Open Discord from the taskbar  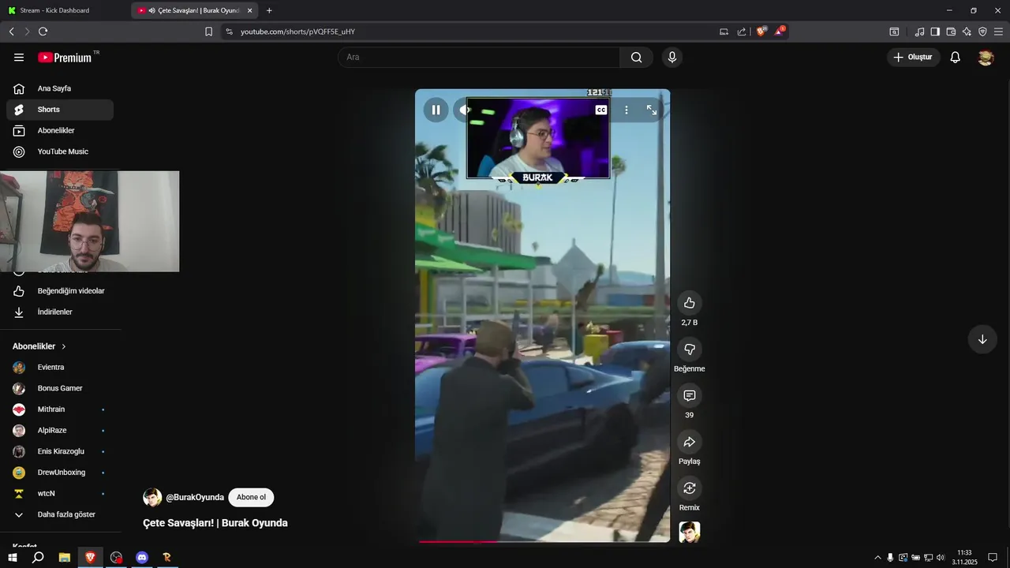pyautogui.click(x=142, y=557)
